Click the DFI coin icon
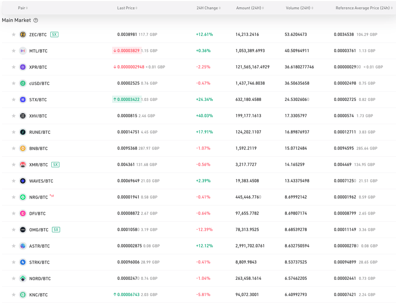The width and height of the screenshot is (396, 303). coord(23,213)
